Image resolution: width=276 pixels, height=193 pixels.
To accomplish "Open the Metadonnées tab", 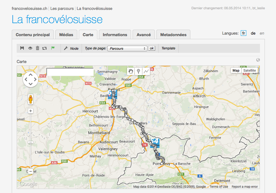I will [x=173, y=35].
